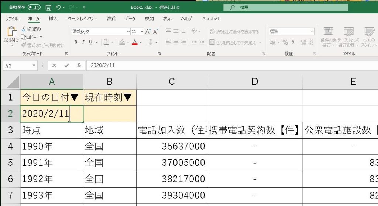The height and width of the screenshot is (206, 378).
Task: Click the Undo arrow icon
Action: [58, 7]
